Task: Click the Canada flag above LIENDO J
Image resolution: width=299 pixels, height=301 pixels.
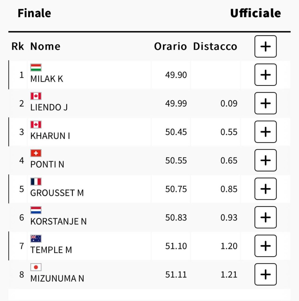Action: (x=36, y=96)
